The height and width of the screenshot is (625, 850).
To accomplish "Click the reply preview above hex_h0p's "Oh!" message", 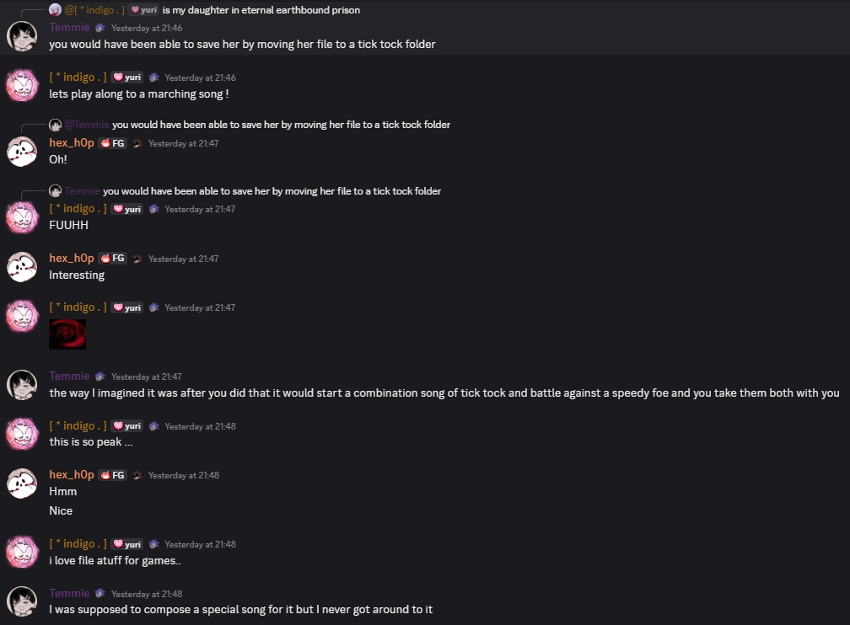I will [x=281, y=125].
